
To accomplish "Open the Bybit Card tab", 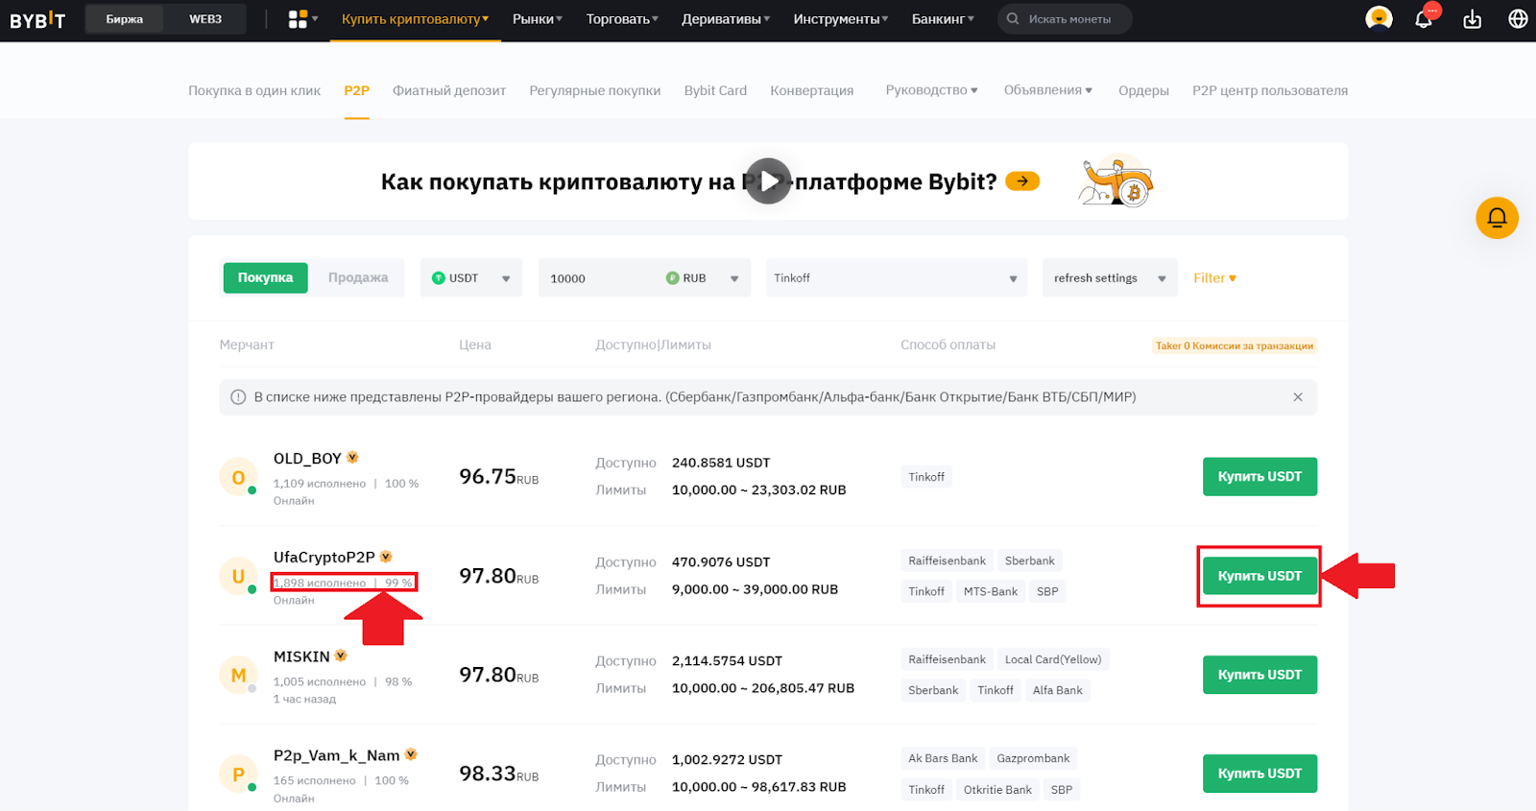I will coord(715,90).
